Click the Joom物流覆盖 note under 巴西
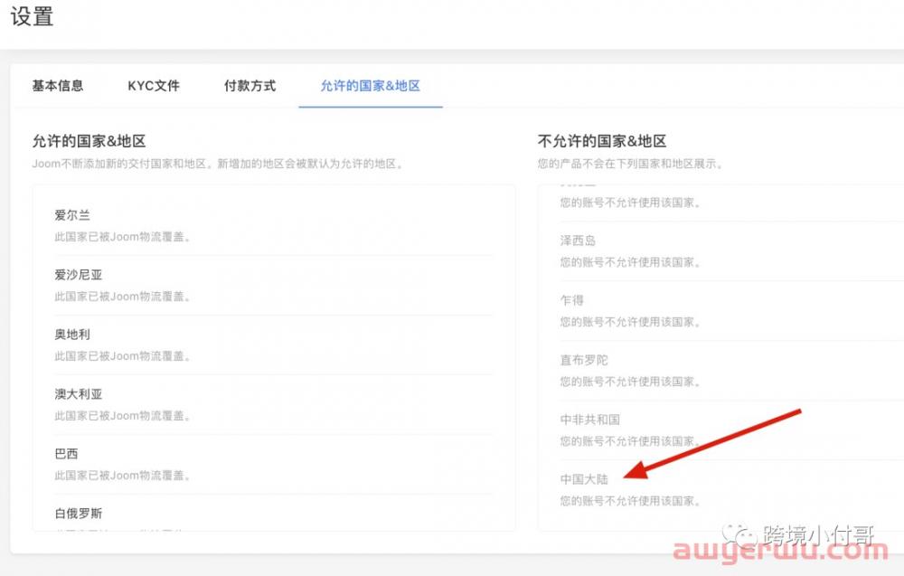This screenshot has height=576, width=904. click(x=123, y=476)
